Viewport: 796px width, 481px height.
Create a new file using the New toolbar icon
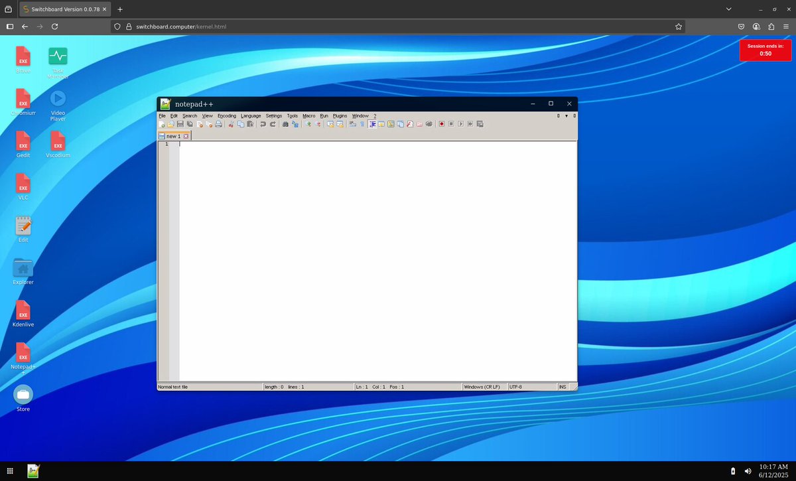point(161,124)
